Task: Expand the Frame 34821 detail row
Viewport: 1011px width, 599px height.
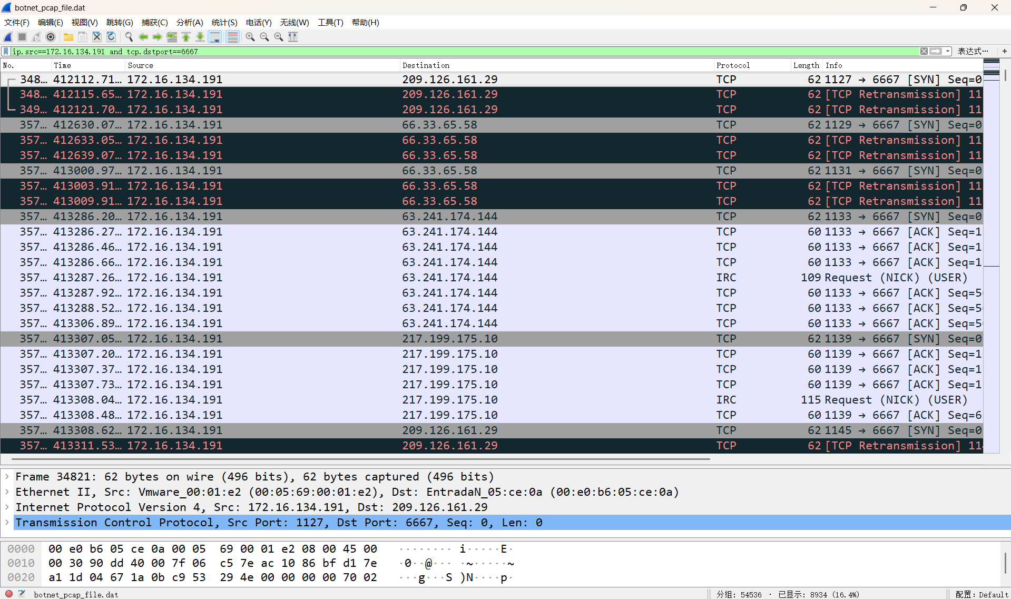Action: (x=7, y=477)
